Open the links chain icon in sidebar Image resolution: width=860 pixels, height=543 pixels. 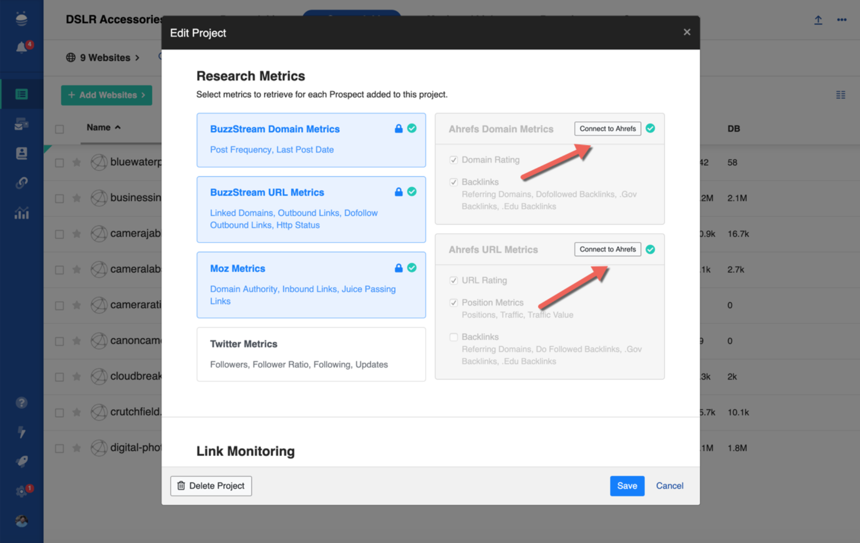[x=22, y=183]
